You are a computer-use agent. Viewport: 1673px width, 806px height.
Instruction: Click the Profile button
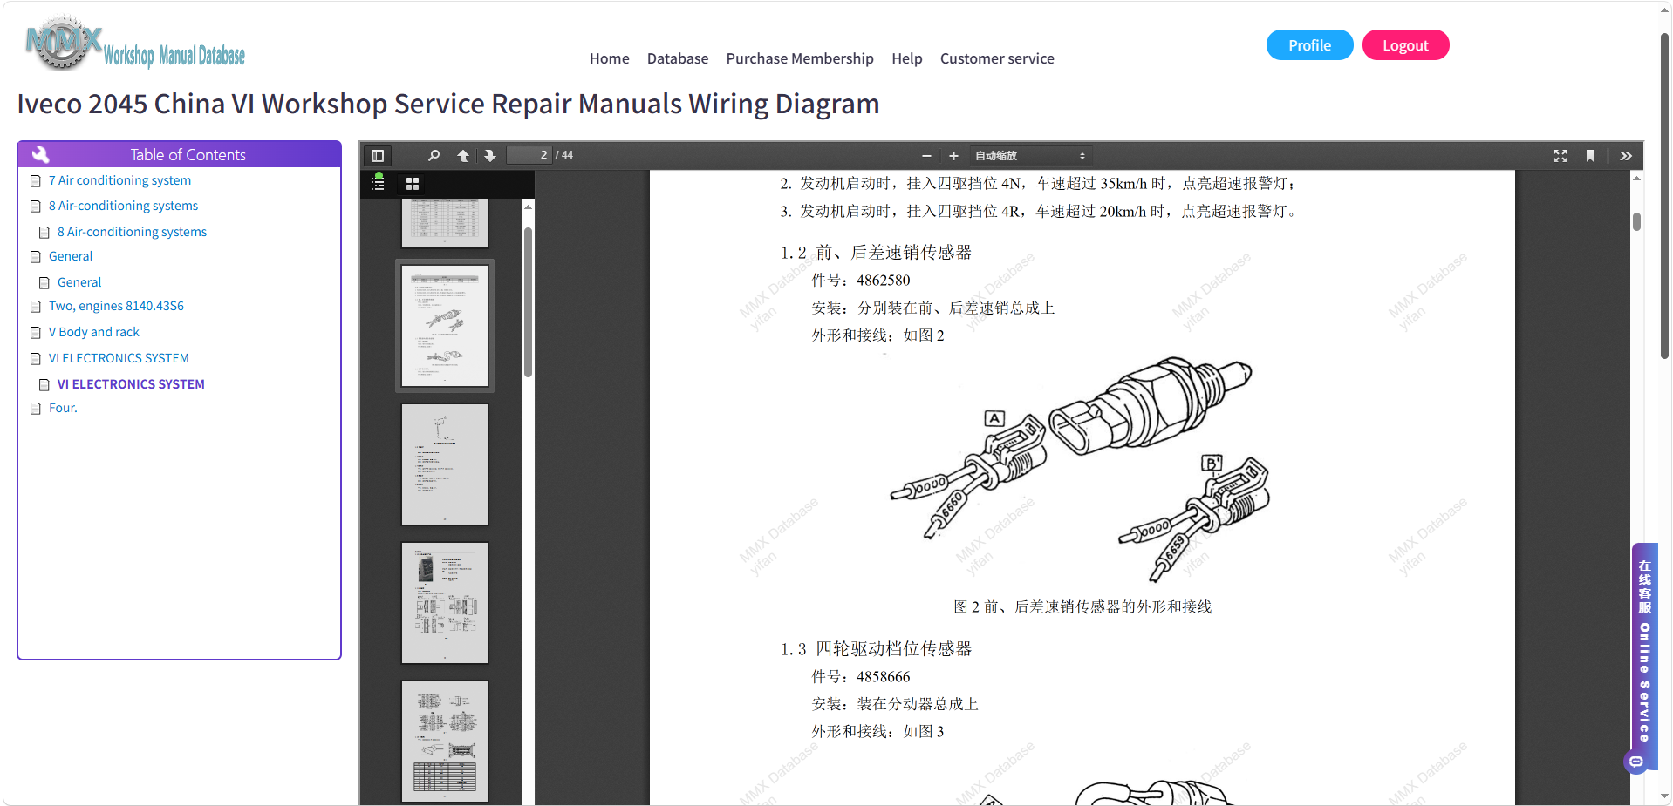coord(1309,45)
